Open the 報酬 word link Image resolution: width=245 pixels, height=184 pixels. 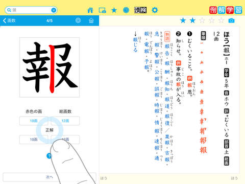click(x=167, y=68)
